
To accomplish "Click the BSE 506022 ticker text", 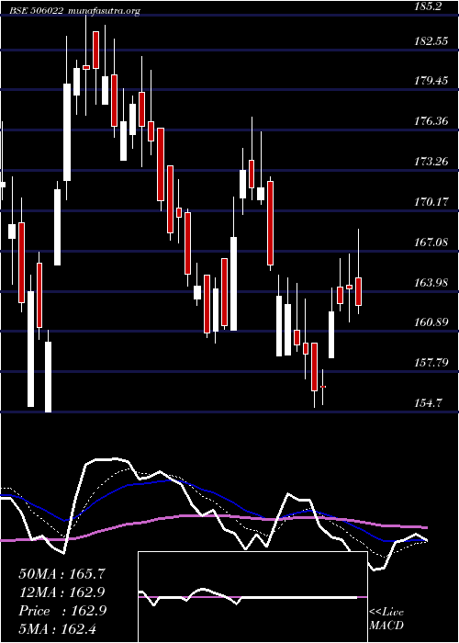I will tap(37, 11).
